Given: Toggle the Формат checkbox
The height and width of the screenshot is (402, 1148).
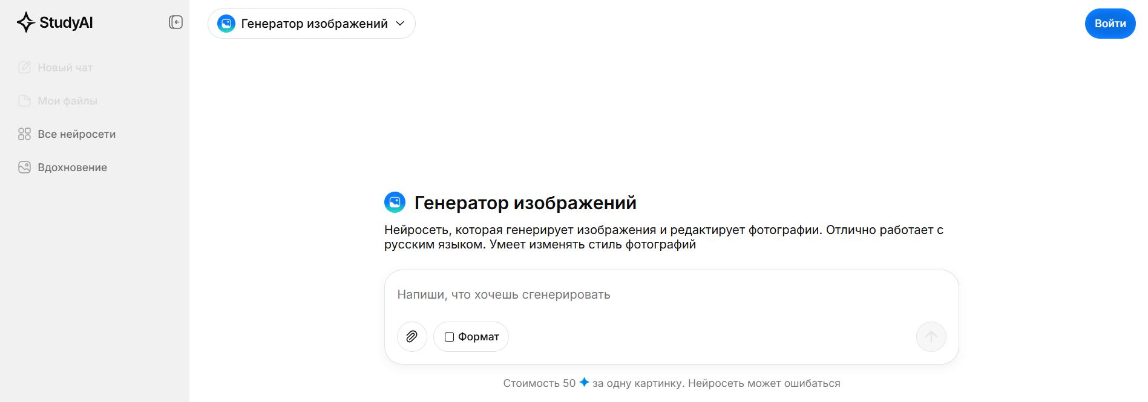Looking at the screenshot, I should [x=449, y=337].
